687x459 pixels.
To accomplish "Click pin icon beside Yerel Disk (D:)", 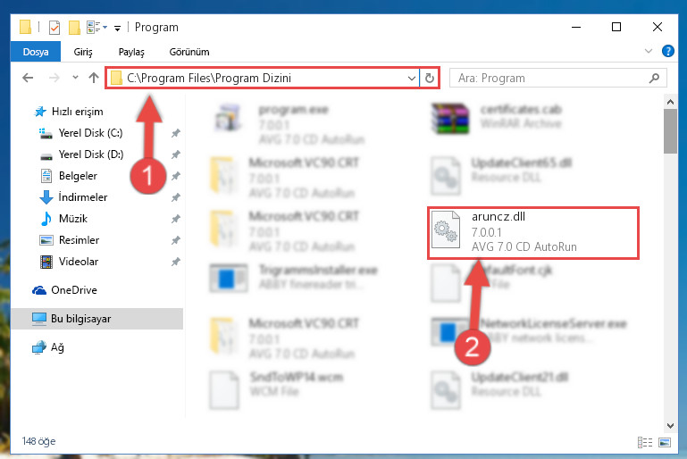I will (175, 154).
